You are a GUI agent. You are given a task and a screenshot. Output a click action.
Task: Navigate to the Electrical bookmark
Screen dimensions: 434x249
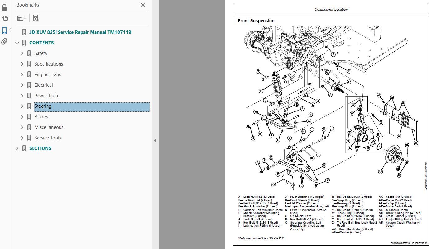tap(43, 85)
